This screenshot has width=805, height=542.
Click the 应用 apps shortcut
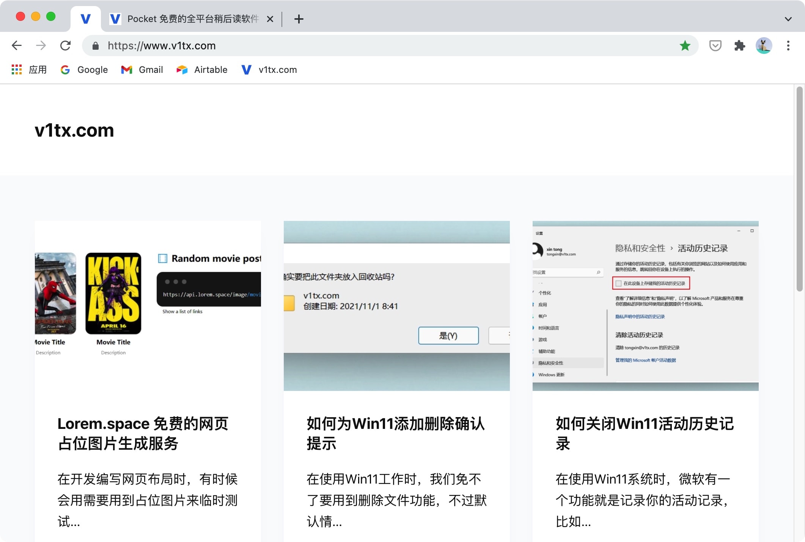point(28,69)
